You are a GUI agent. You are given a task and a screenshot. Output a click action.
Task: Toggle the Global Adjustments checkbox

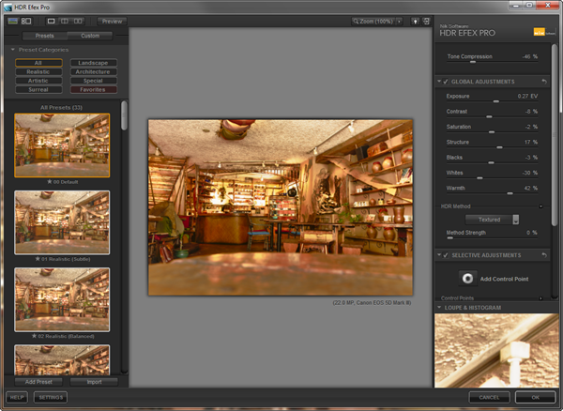[447, 83]
